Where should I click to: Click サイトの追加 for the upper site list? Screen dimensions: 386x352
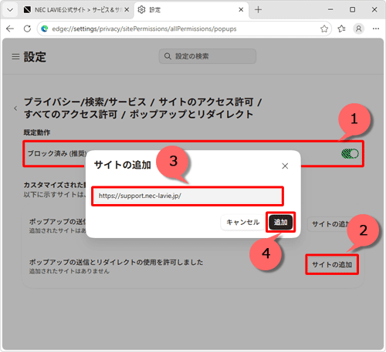click(330, 224)
